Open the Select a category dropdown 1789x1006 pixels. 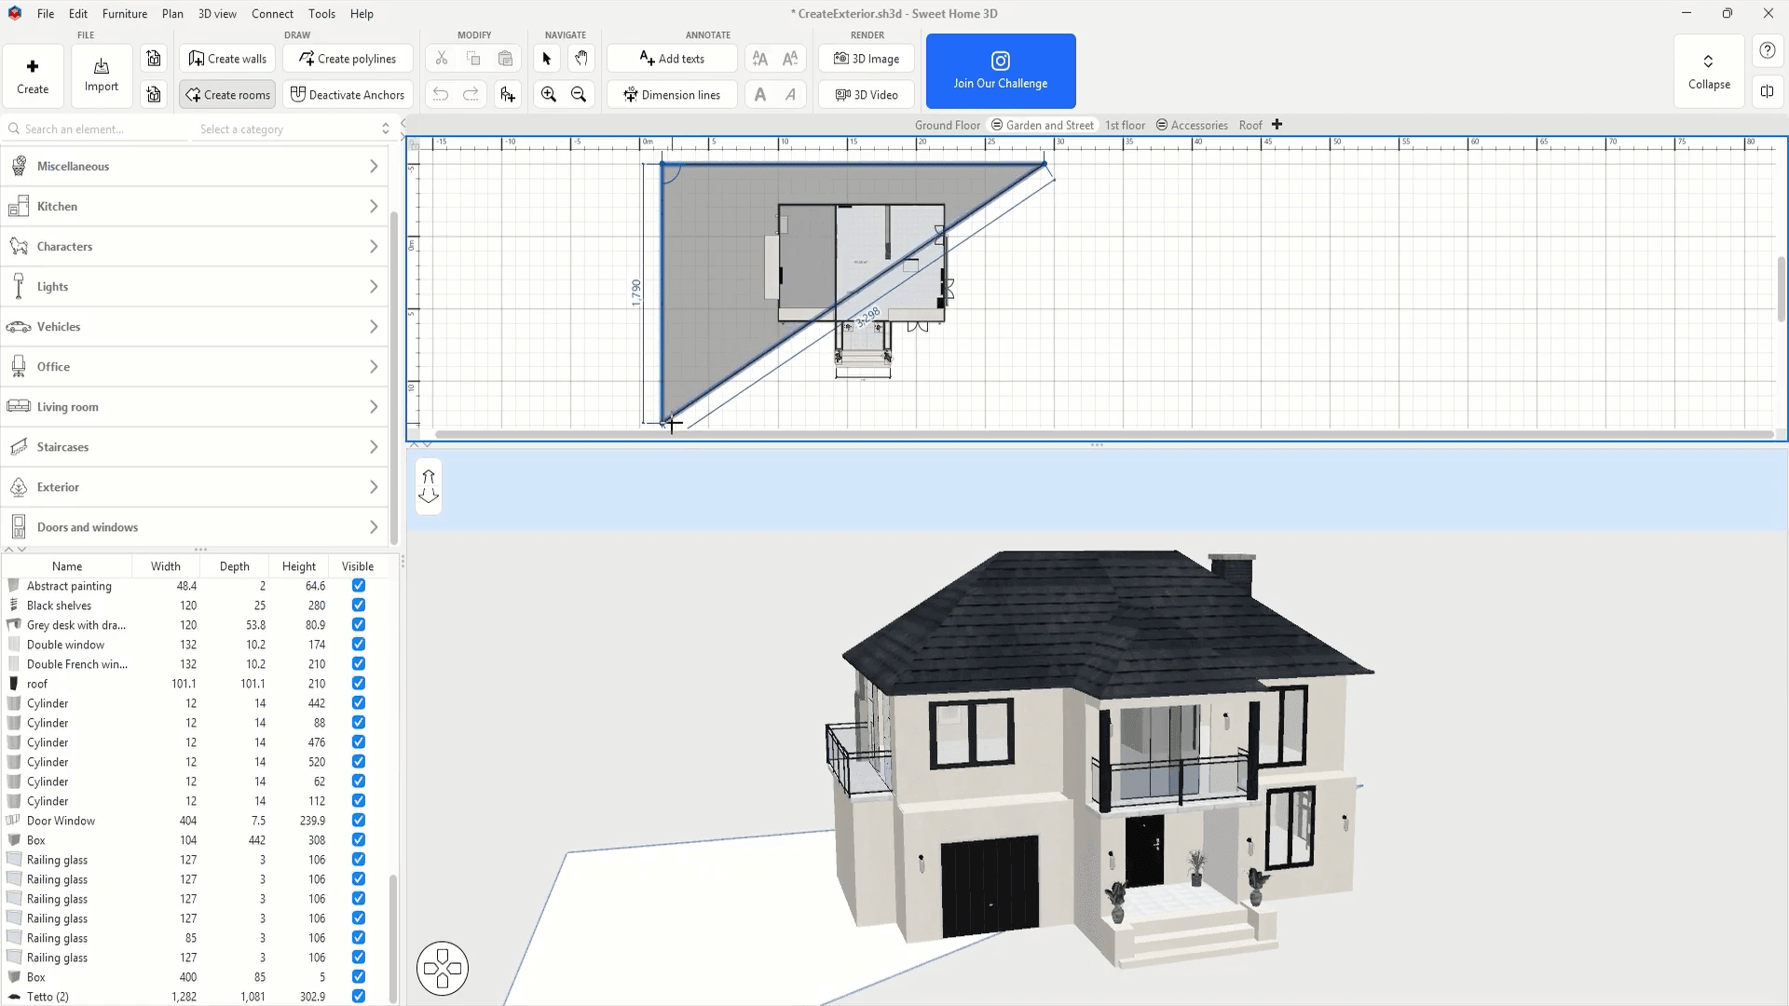(294, 129)
